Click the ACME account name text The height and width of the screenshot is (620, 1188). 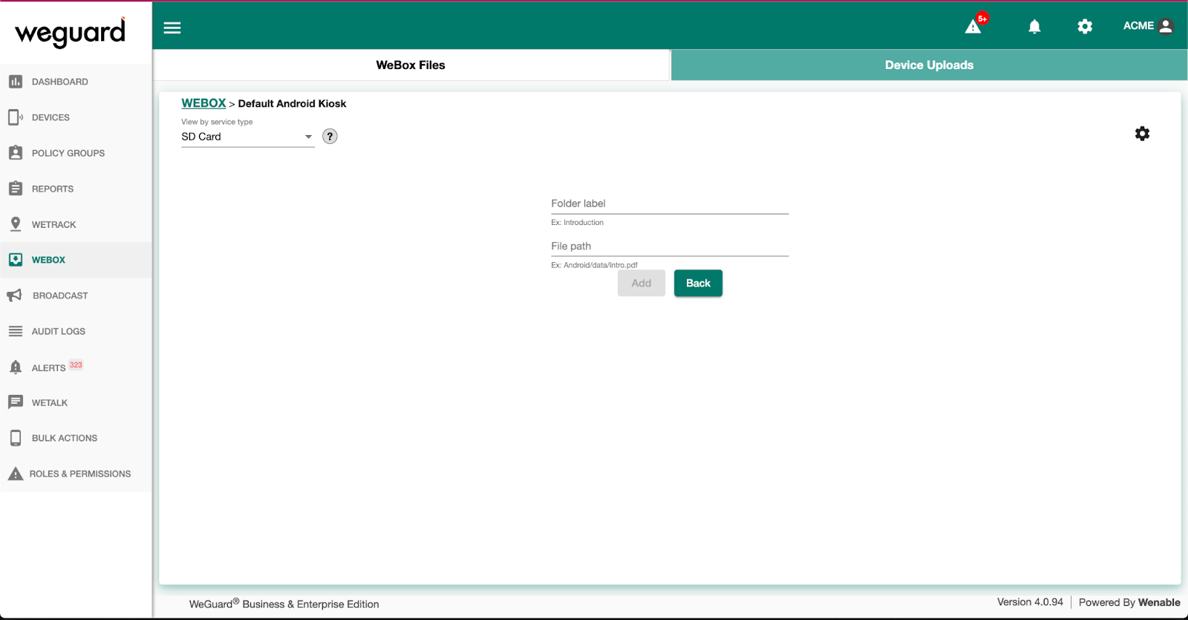tap(1138, 26)
